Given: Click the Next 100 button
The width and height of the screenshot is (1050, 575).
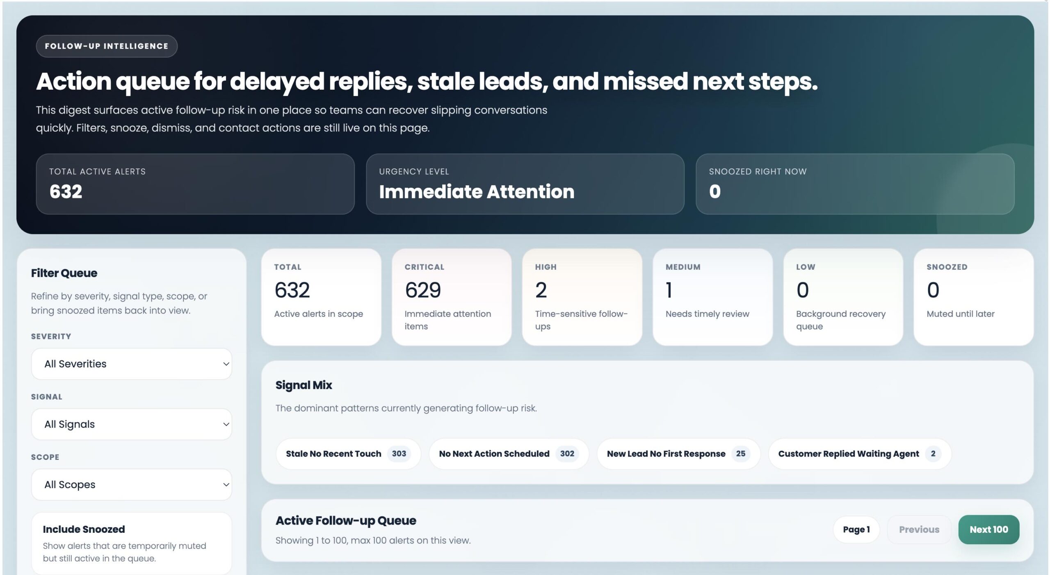Looking at the screenshot, I should [988, 529].
